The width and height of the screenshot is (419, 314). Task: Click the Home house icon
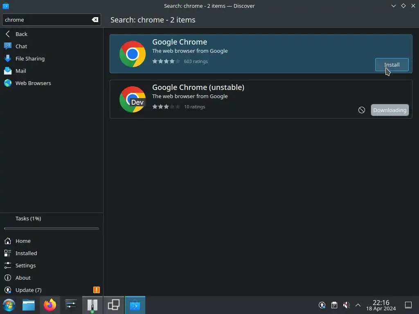(8, 241)
